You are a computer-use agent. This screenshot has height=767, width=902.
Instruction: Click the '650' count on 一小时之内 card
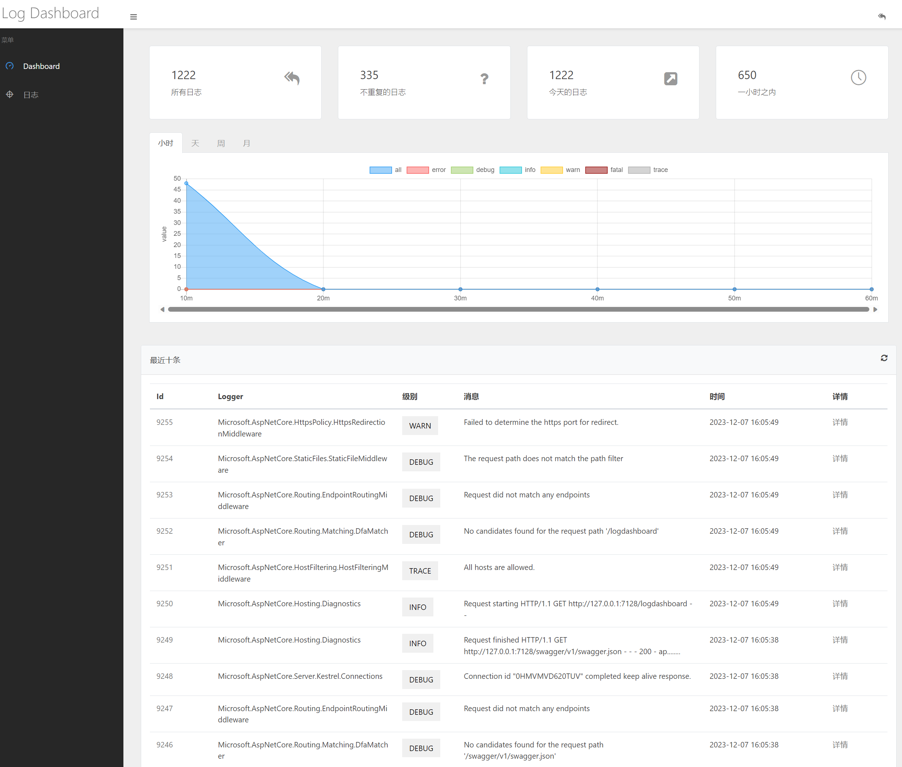click(x=747, y=75)
